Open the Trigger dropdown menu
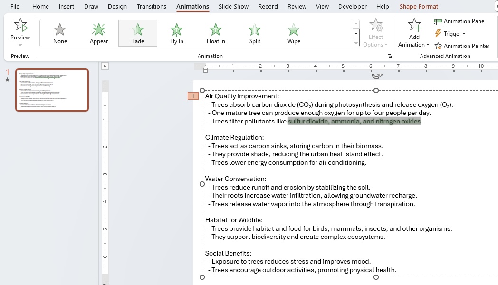The width and height of the screenshot is (498, 285). pos(450,34)
